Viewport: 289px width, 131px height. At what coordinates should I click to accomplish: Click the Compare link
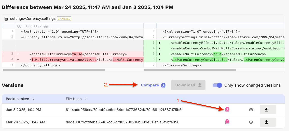point(150,85)
